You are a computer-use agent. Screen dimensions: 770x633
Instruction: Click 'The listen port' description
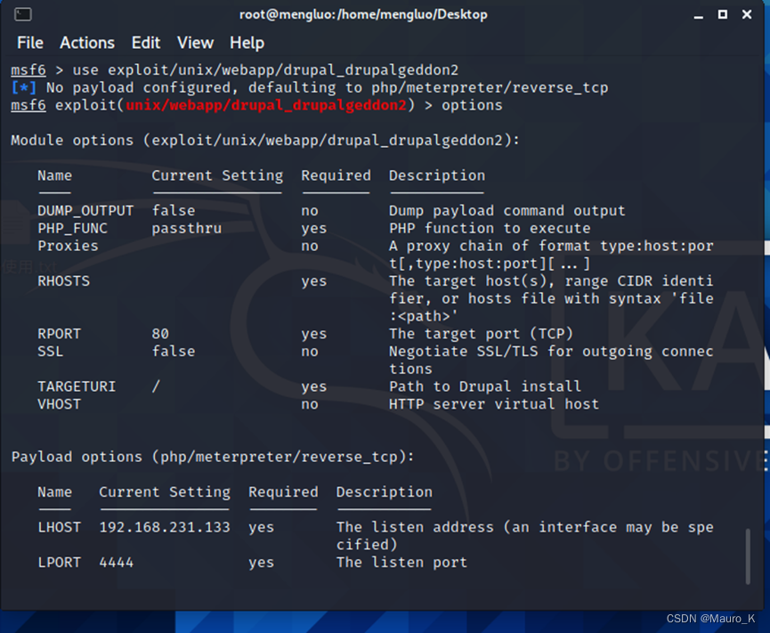point(401,563)
